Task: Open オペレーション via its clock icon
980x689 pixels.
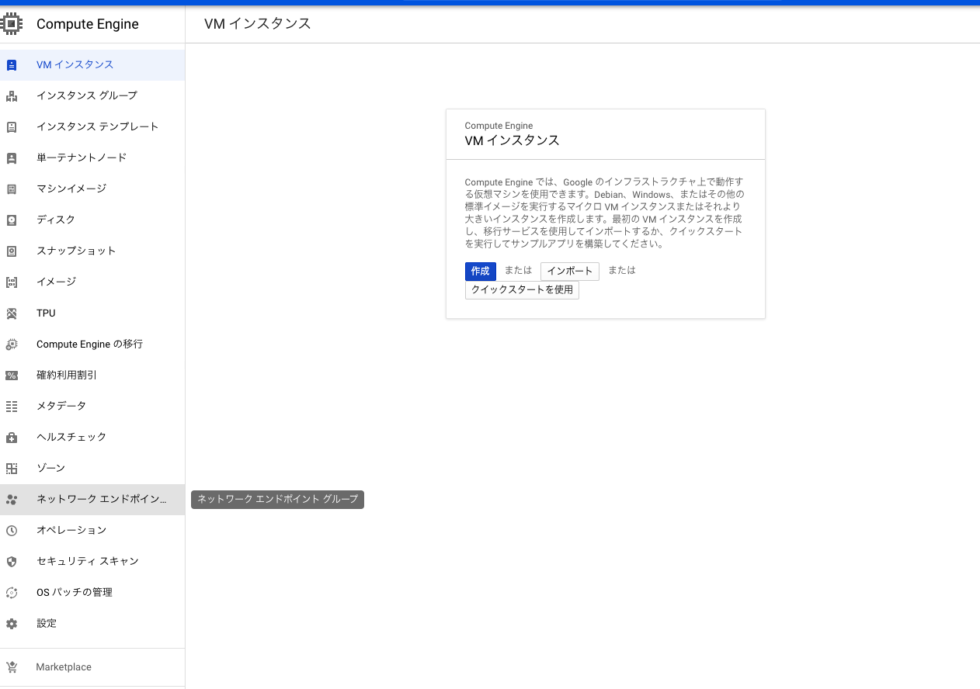Action: point(12,530)
